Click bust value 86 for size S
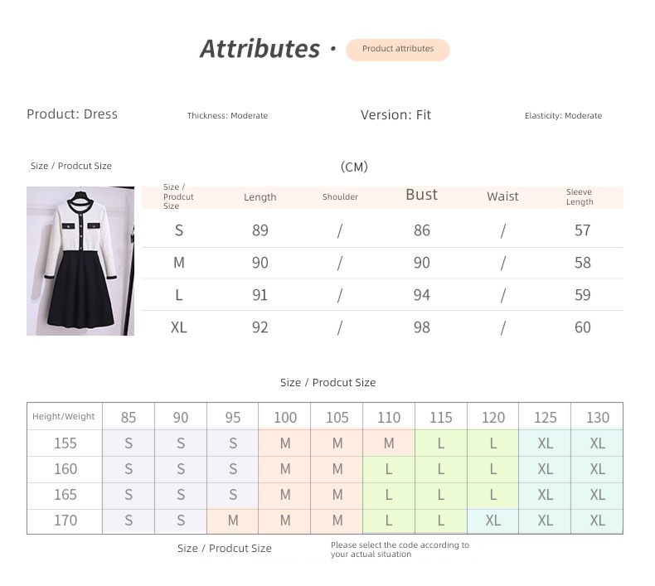The width and height of the screenshot is (655, 586). tap(421, 230)
